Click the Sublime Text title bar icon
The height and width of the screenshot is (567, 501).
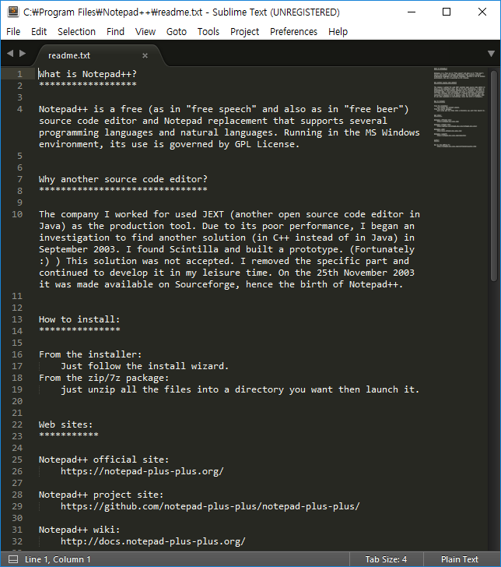(13, 12)
